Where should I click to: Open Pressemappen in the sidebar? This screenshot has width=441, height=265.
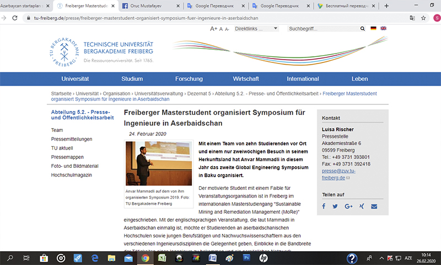click(67, 157)
